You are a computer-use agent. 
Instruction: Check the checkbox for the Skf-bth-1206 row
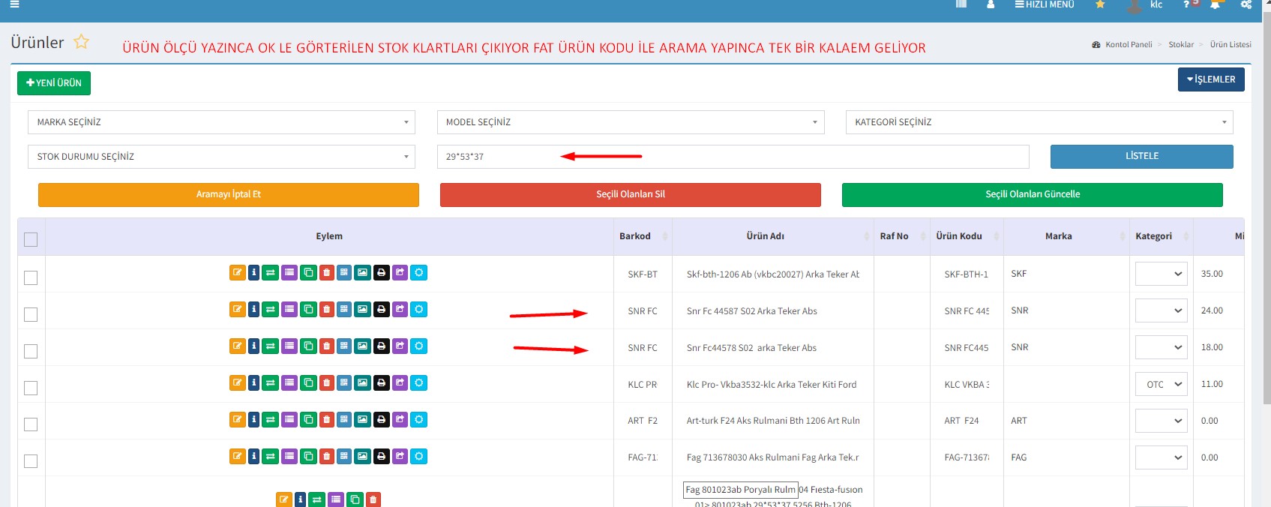(x=31, y=277)
